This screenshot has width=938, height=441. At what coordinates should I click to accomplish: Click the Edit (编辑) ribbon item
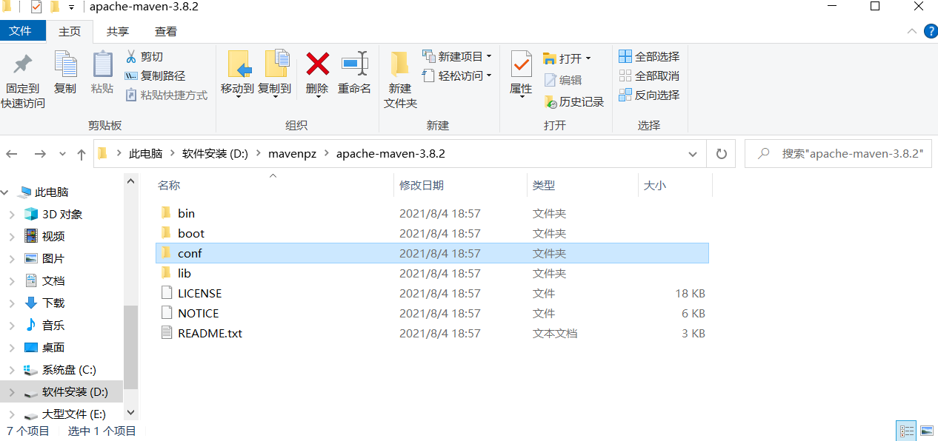[x=563, y=80]
